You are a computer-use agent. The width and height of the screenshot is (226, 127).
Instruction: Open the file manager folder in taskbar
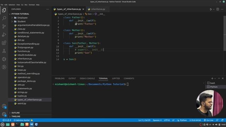click(22, 125)
